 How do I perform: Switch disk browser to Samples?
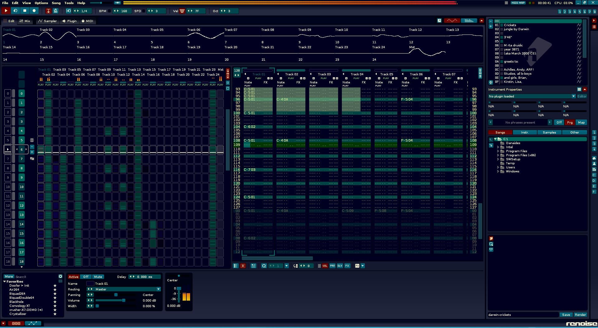tap(549, 132)
